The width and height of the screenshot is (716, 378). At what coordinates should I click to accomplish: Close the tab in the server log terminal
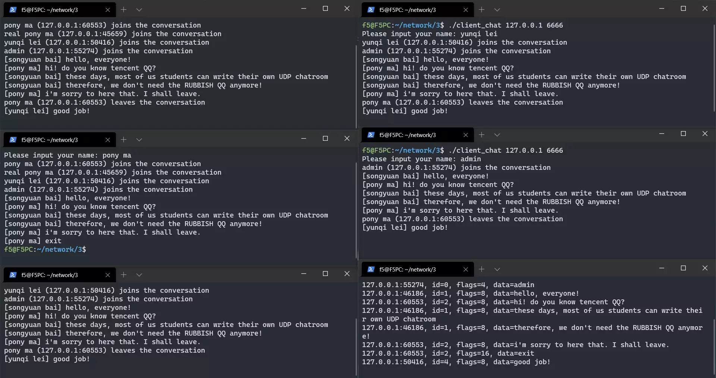click(465, 269)
